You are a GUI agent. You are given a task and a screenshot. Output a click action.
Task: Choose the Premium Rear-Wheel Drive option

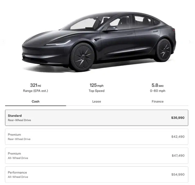(x=97, y=137)
